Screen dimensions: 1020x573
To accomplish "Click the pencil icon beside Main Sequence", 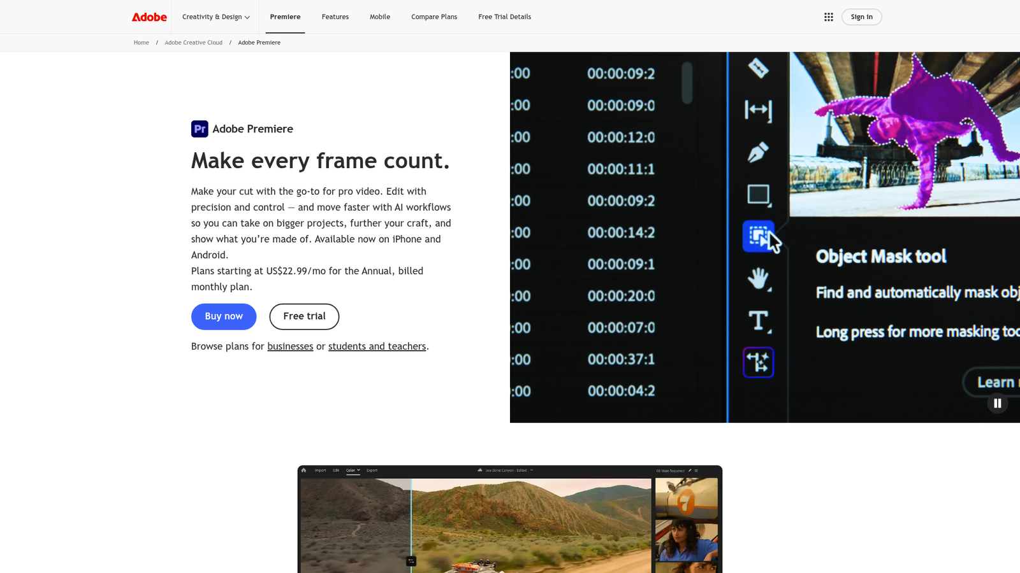I will click(x=690, y=470).
